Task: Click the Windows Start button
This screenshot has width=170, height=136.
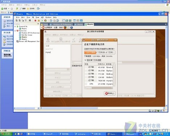Action: click(x=7, y=134)
